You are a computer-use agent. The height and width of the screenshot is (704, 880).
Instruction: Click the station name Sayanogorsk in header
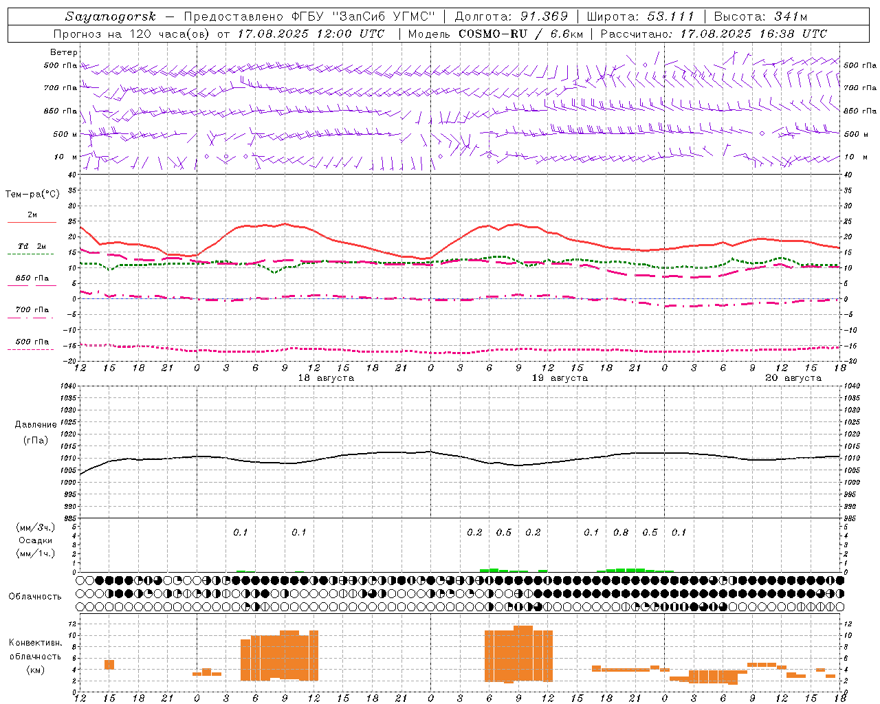(x=111, y=16)
